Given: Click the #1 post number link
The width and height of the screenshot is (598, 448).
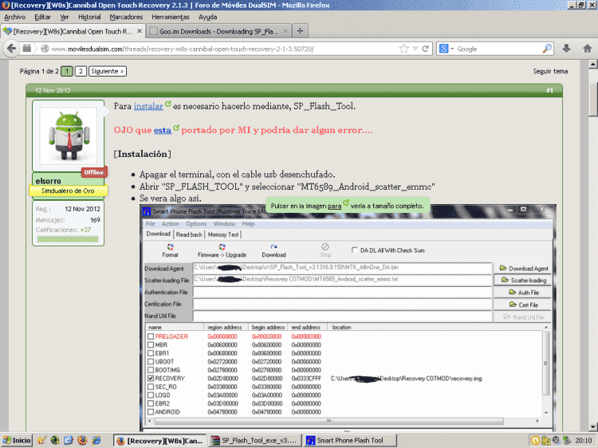Looking at the screenshot, I should click(x=549, y=90).
